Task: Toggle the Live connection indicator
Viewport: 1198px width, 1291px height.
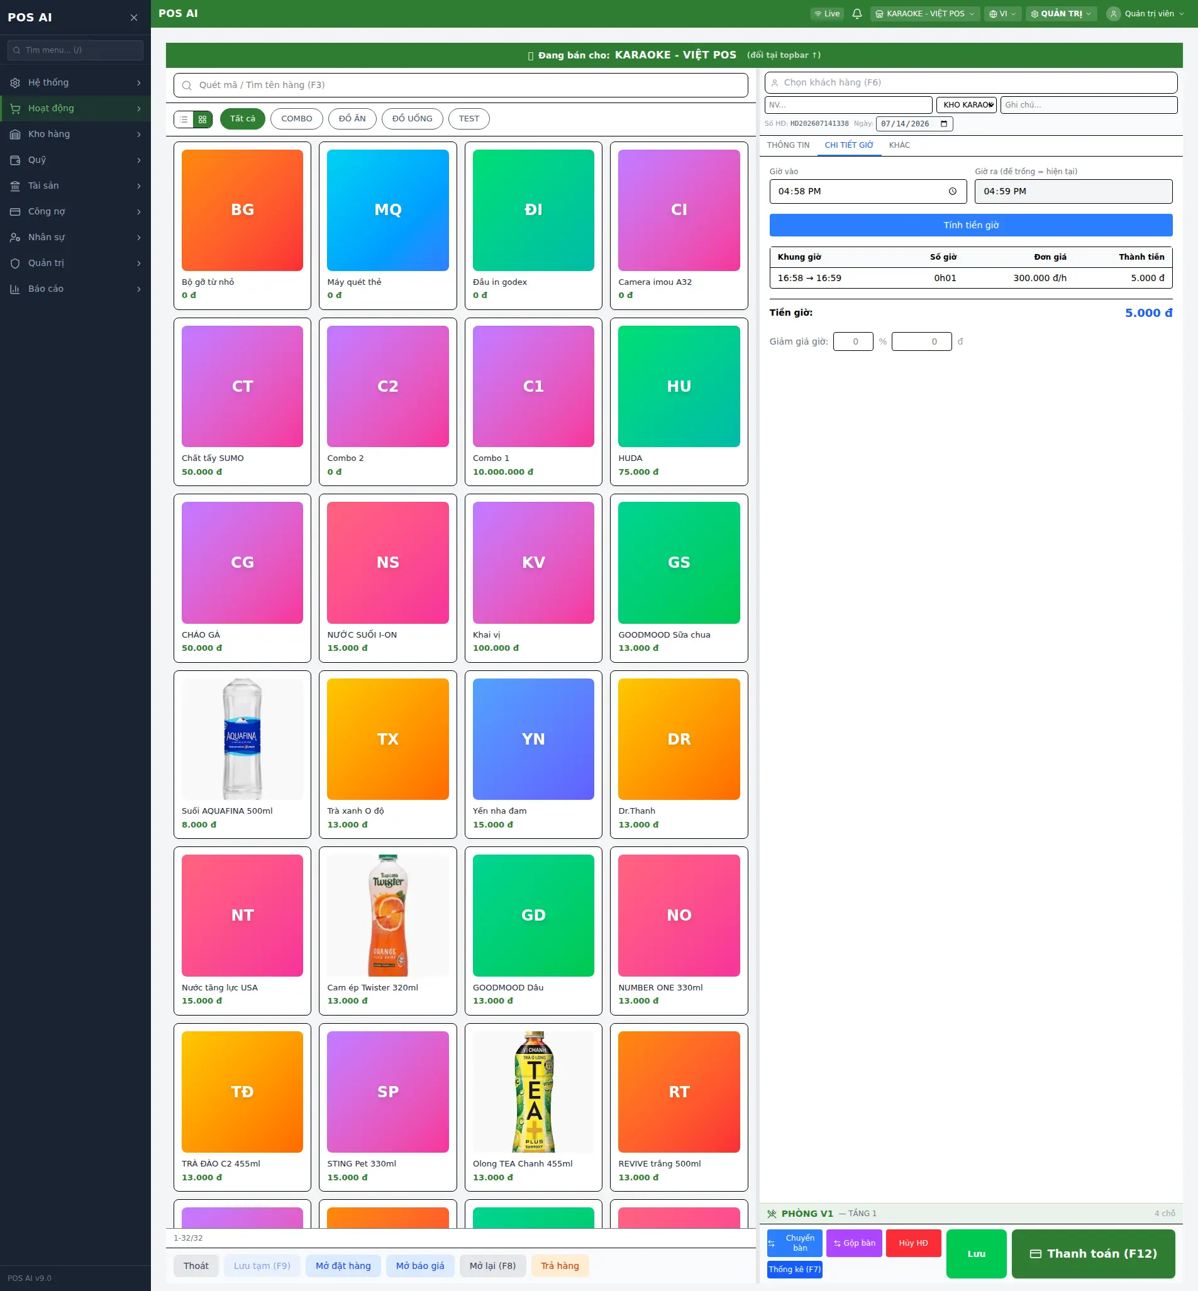Action: [x=826, y=14]
